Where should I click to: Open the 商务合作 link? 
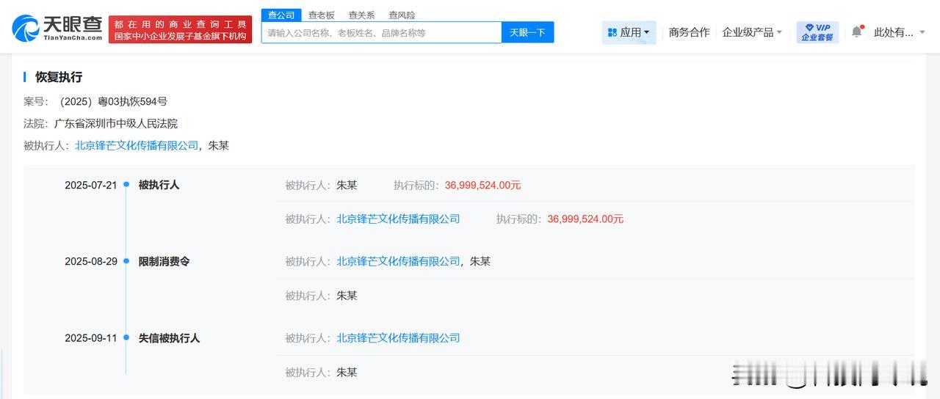(x=689, y=32)
